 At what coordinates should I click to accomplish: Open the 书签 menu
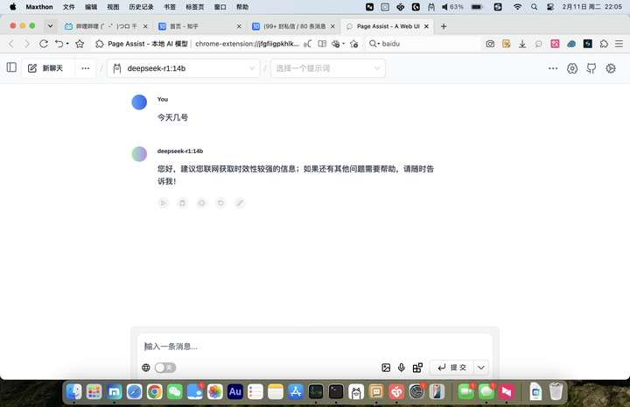tap(170, 7)
